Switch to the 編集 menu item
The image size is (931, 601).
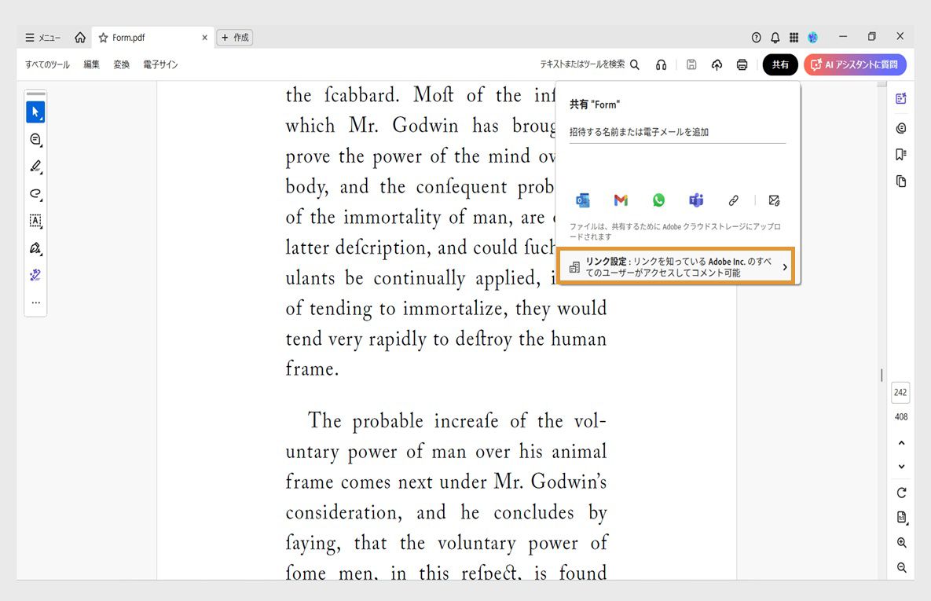pos(91,64)
